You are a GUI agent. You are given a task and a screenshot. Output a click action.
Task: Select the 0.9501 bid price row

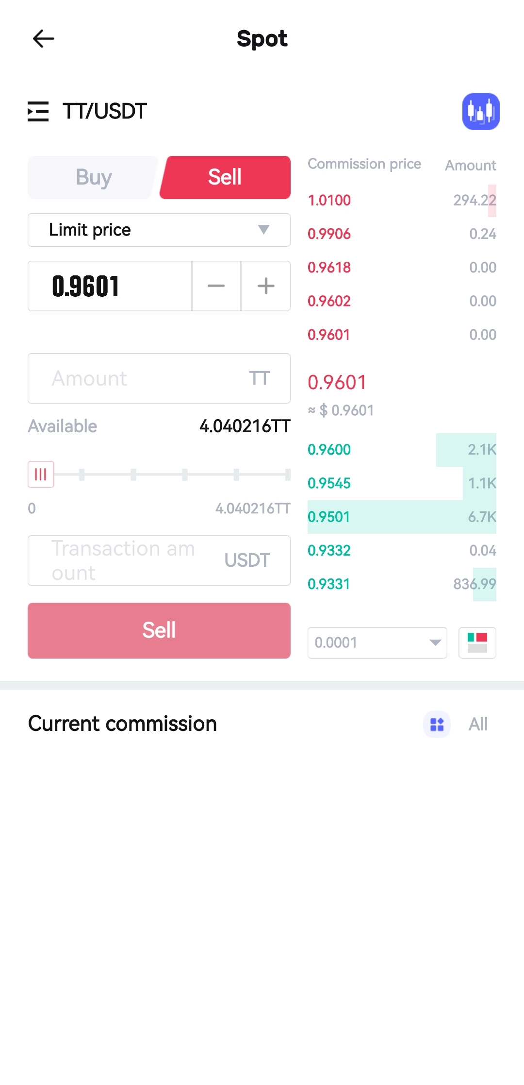click(x=402, y=517)
